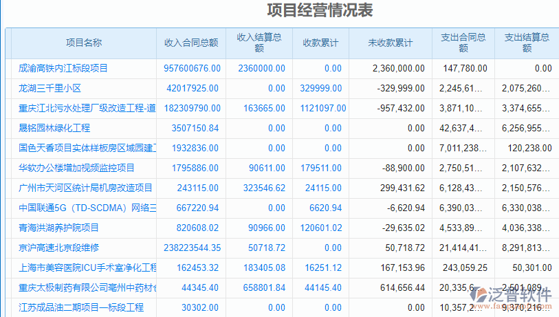Sort by the 项目名称 column header
The height and width of the screenshot is (317, 559).
(x=84, y=43)
